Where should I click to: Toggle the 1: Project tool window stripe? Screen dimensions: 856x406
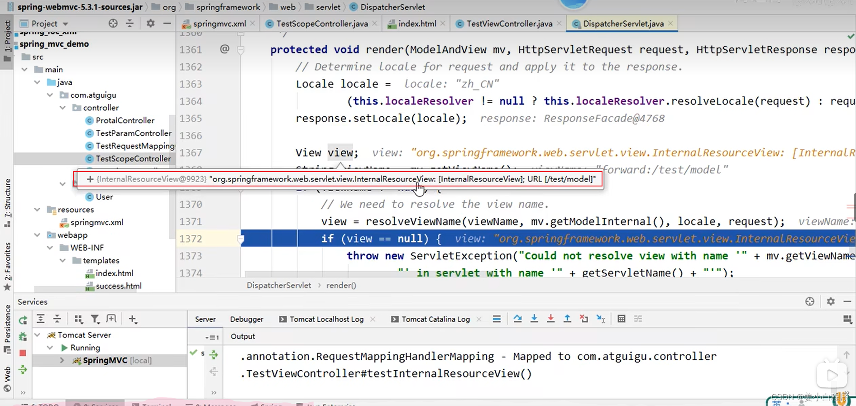[7, 42]
